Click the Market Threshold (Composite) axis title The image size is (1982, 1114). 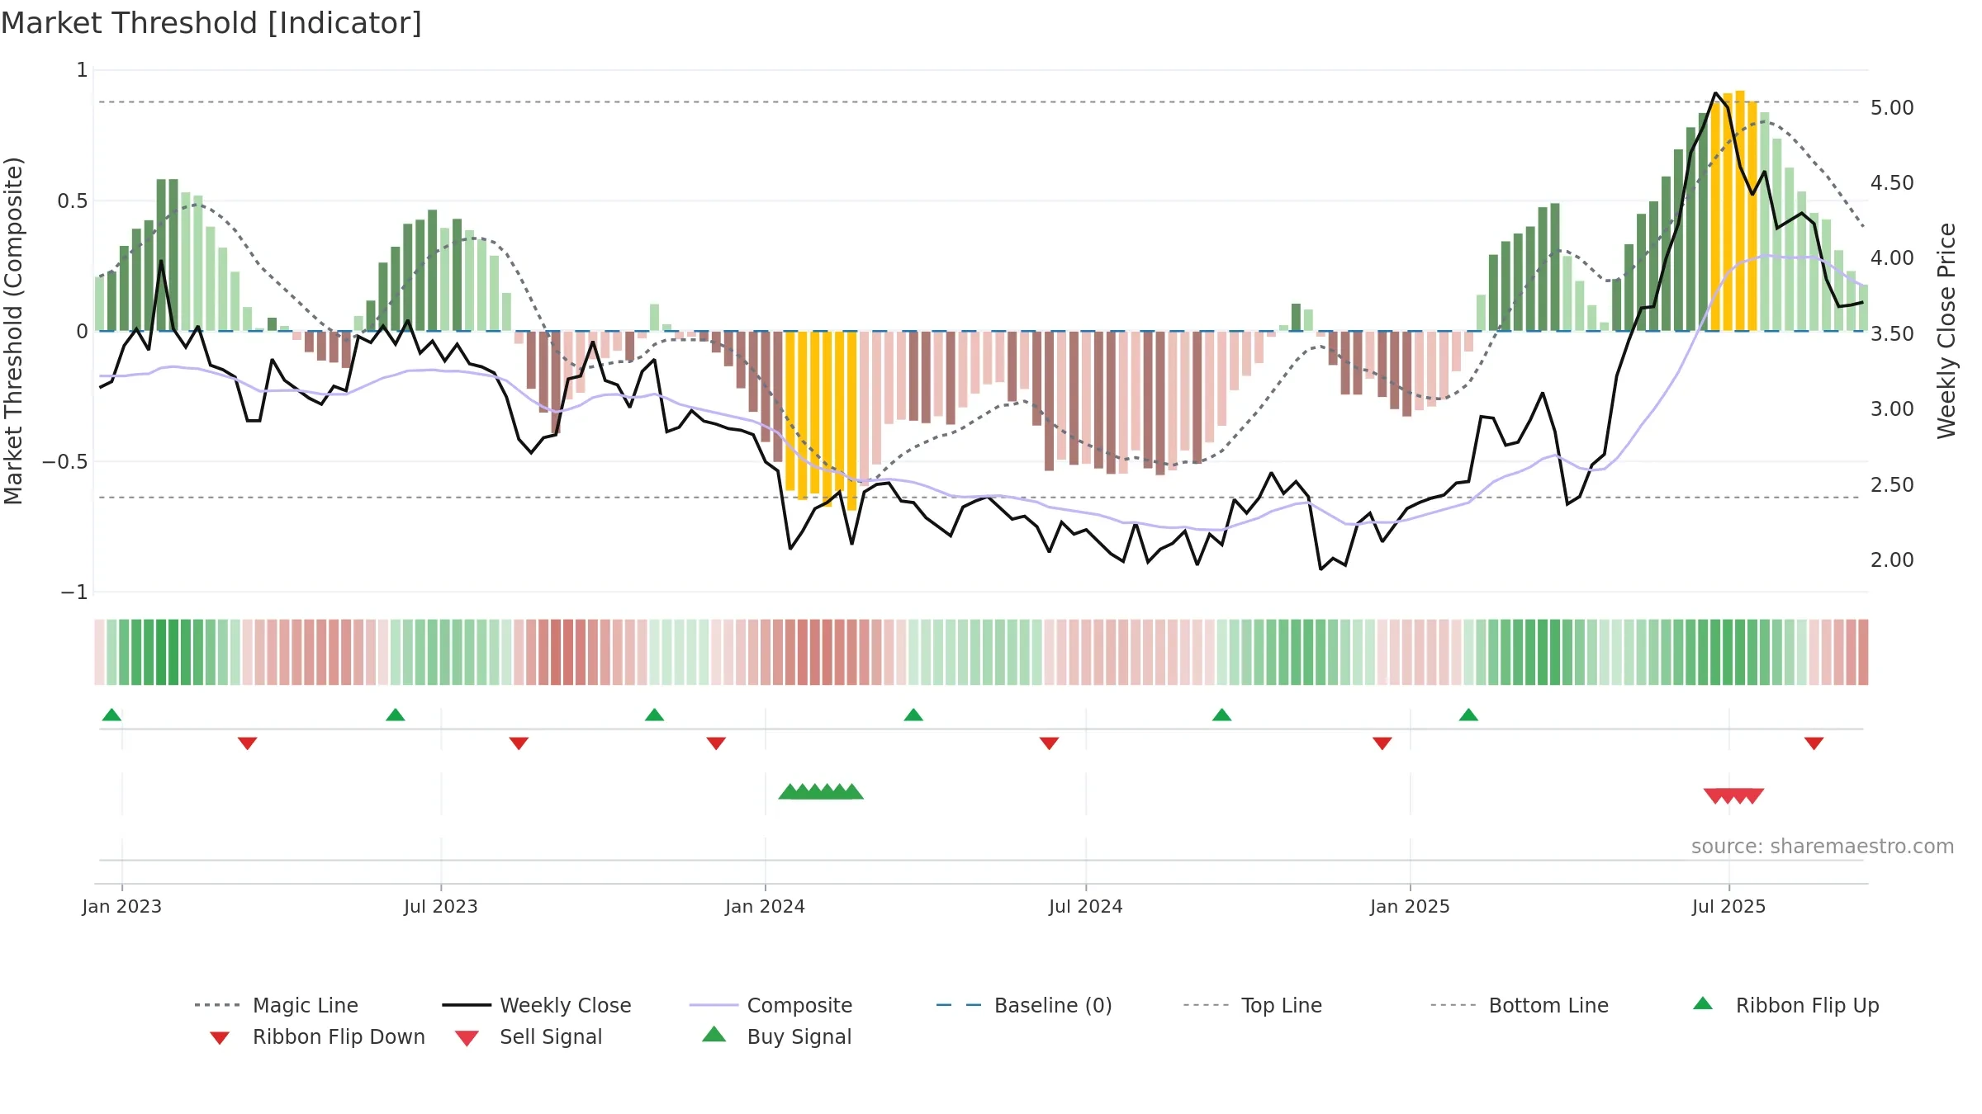[13, 331]
